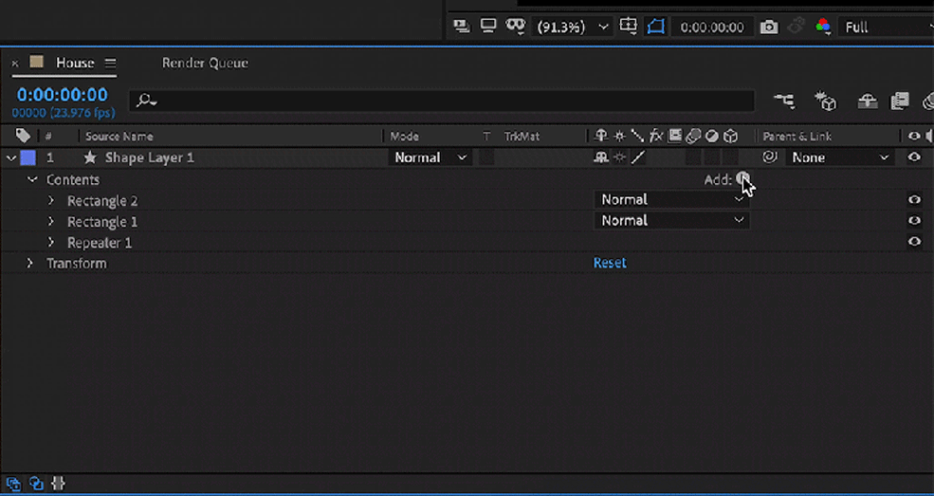
Task: Click the Collapse Transformations column header icon
Action: pos(619,137)
